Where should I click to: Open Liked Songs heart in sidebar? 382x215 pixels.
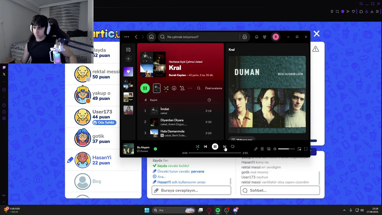pyautogui.click(x=128, y=72)
